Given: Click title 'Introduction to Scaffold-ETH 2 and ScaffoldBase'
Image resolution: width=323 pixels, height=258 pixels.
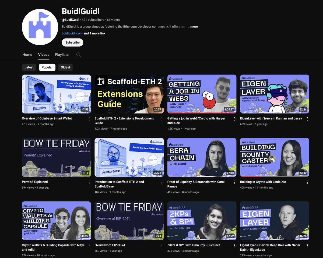Looking at the screenshot, I should click(x=119, y=184).
